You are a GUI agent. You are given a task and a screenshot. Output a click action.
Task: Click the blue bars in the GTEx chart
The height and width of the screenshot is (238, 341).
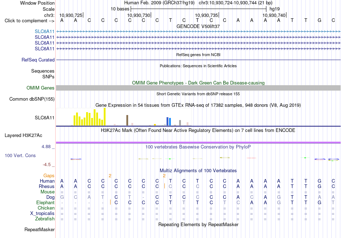coord(169,121)
